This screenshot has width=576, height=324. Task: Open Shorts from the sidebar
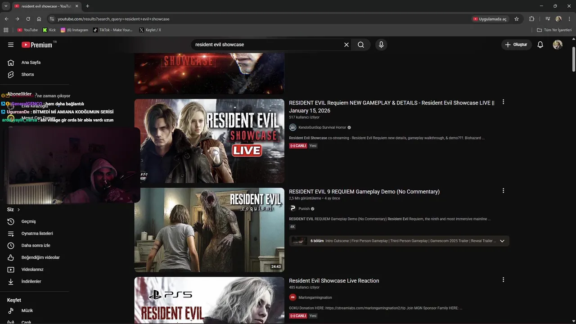27,74
